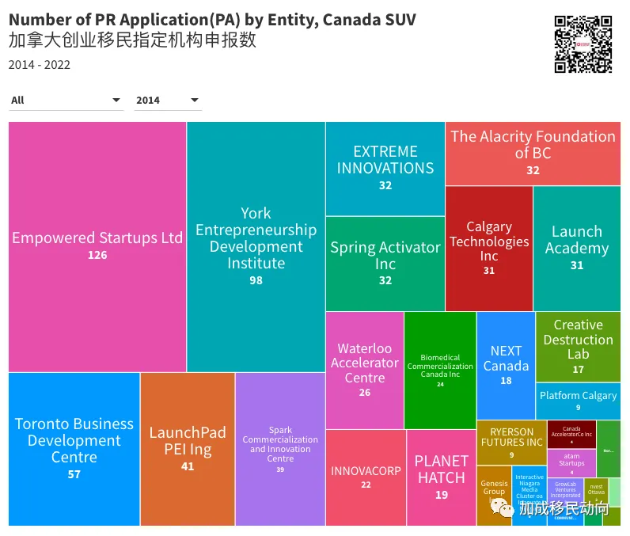This screenshot has width=630, height=536.
Task: Open the 'All' entity filter dropdown
Action: pos(66,100)
